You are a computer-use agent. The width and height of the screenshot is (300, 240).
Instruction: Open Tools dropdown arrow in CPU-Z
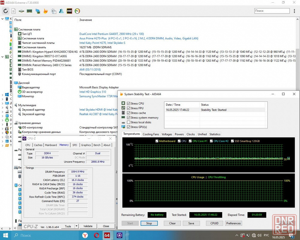(x=76, y=226)
